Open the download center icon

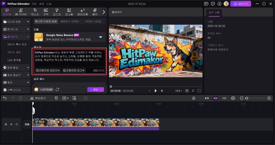[x=219, y=4]
